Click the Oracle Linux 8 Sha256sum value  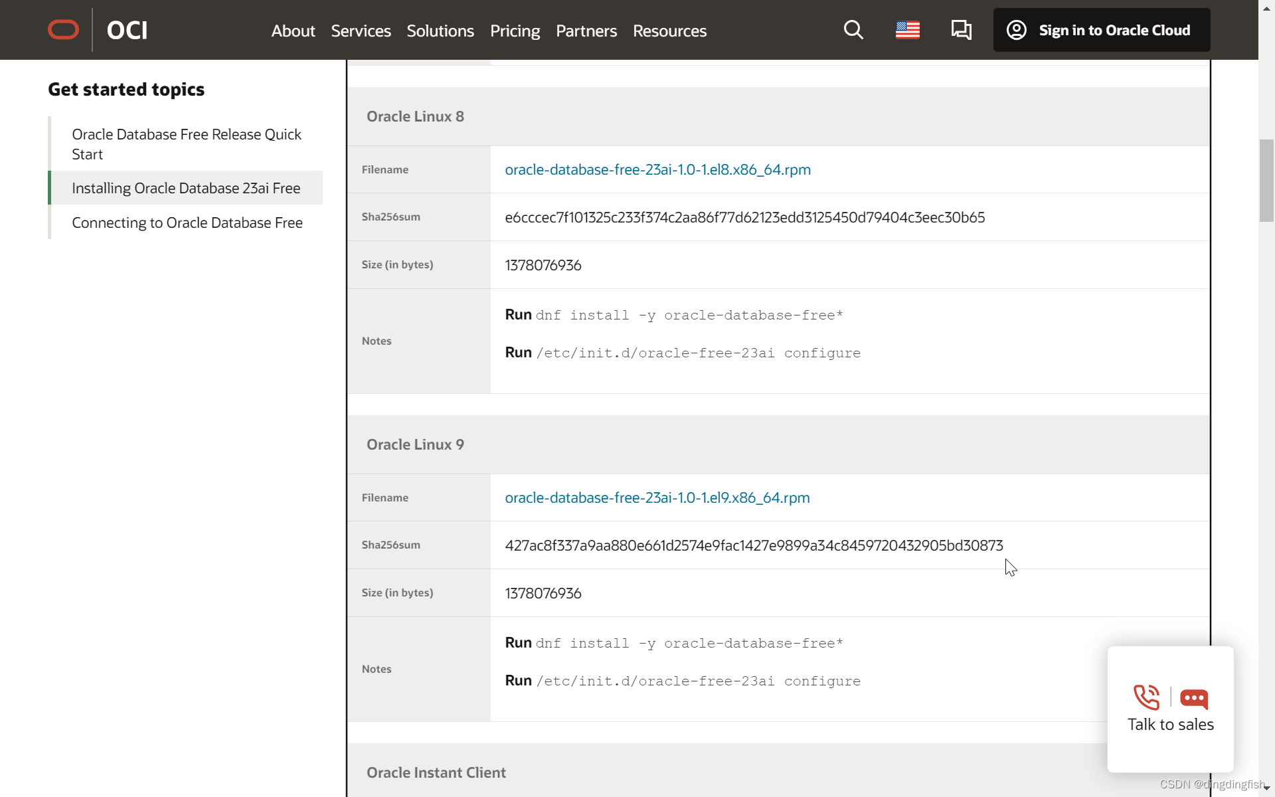pyautogui.click(x=745, y=217)
